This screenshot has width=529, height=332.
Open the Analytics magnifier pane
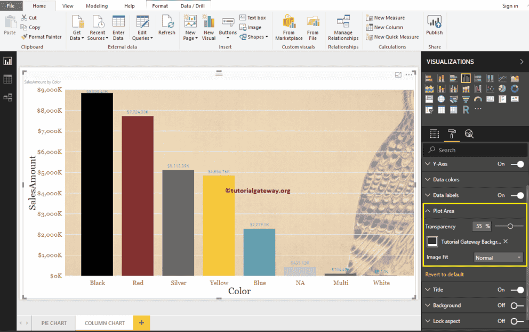[469, 134]
